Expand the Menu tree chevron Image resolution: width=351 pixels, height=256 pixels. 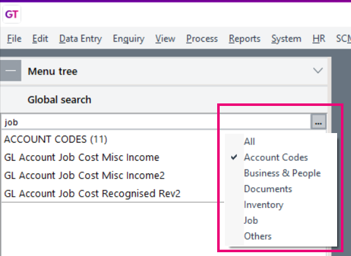(318, 71)
